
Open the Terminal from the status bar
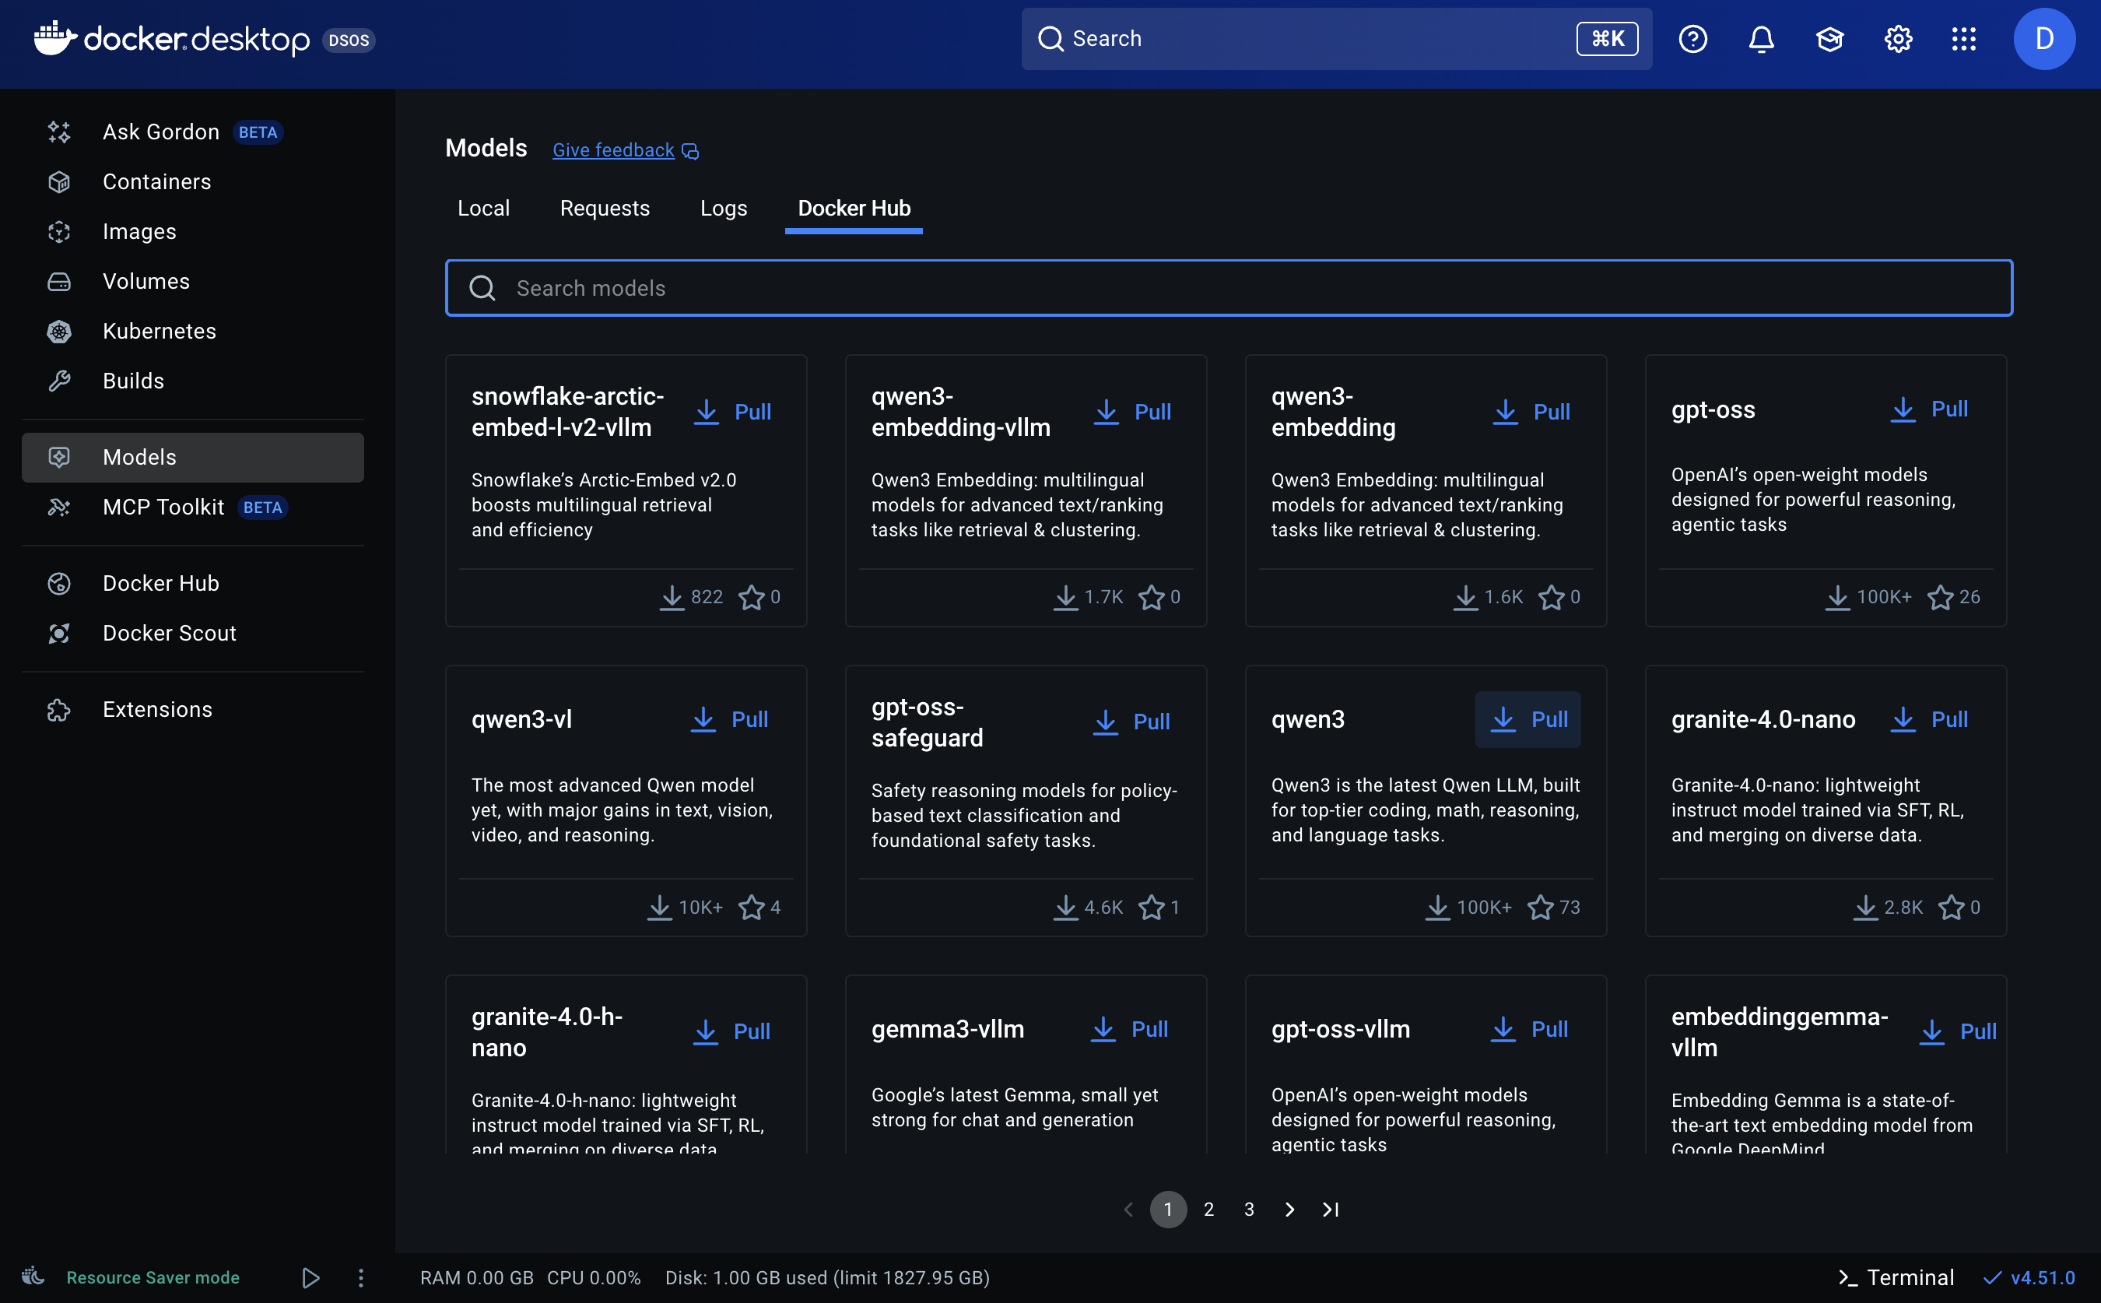click(1896, 1277)
